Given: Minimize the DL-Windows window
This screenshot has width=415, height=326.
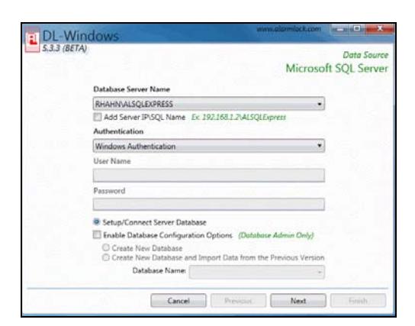Looking at the screenshot, I should click(339, 29).
